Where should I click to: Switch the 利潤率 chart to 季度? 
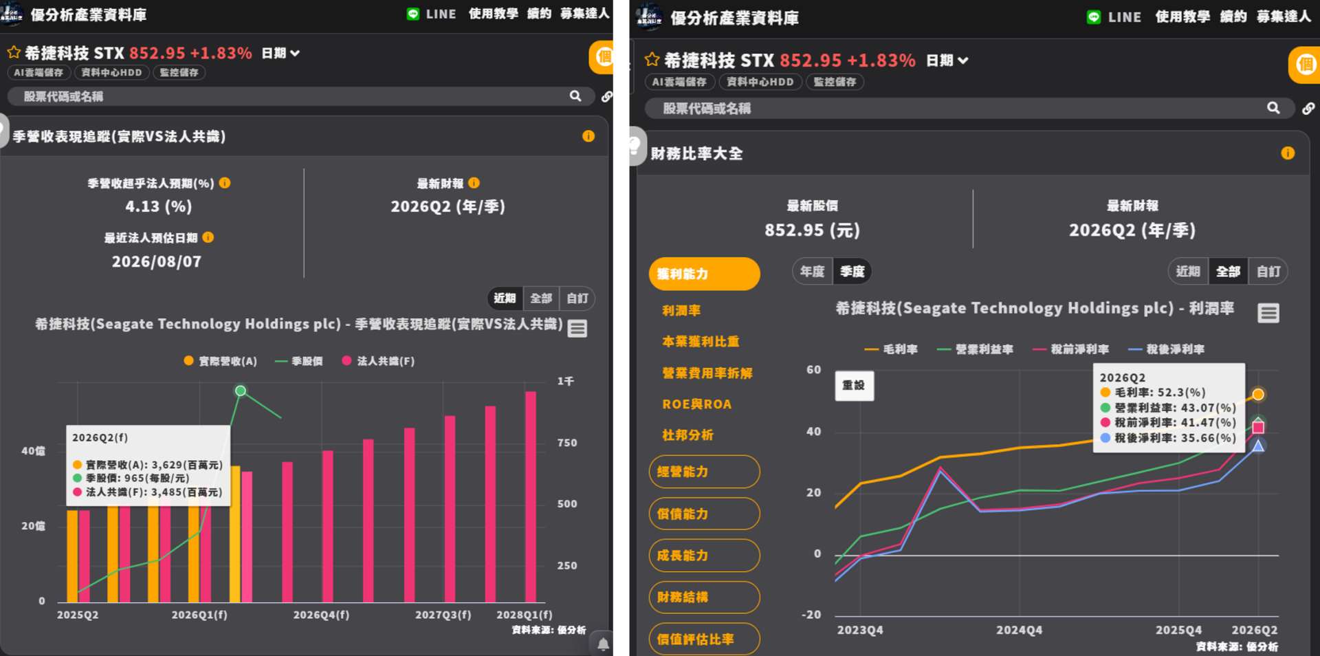pyautogui.click(x=852, y=272)
